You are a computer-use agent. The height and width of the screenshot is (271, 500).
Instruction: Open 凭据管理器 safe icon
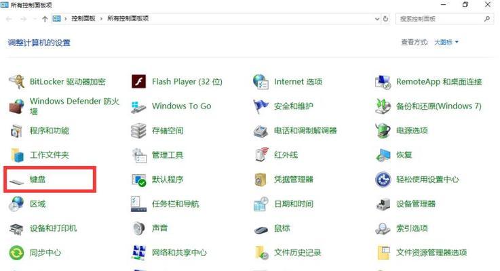point(261,180)
